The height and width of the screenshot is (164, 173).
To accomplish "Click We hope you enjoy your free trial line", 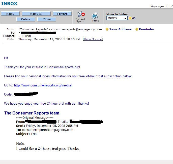I will tap(46, 104).
